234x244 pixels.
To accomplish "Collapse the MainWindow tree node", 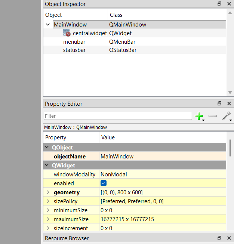I will [47, 24].
